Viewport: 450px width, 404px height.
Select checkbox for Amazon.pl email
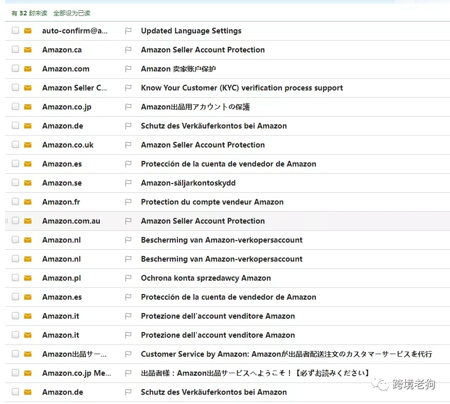(x=15, y=278)
